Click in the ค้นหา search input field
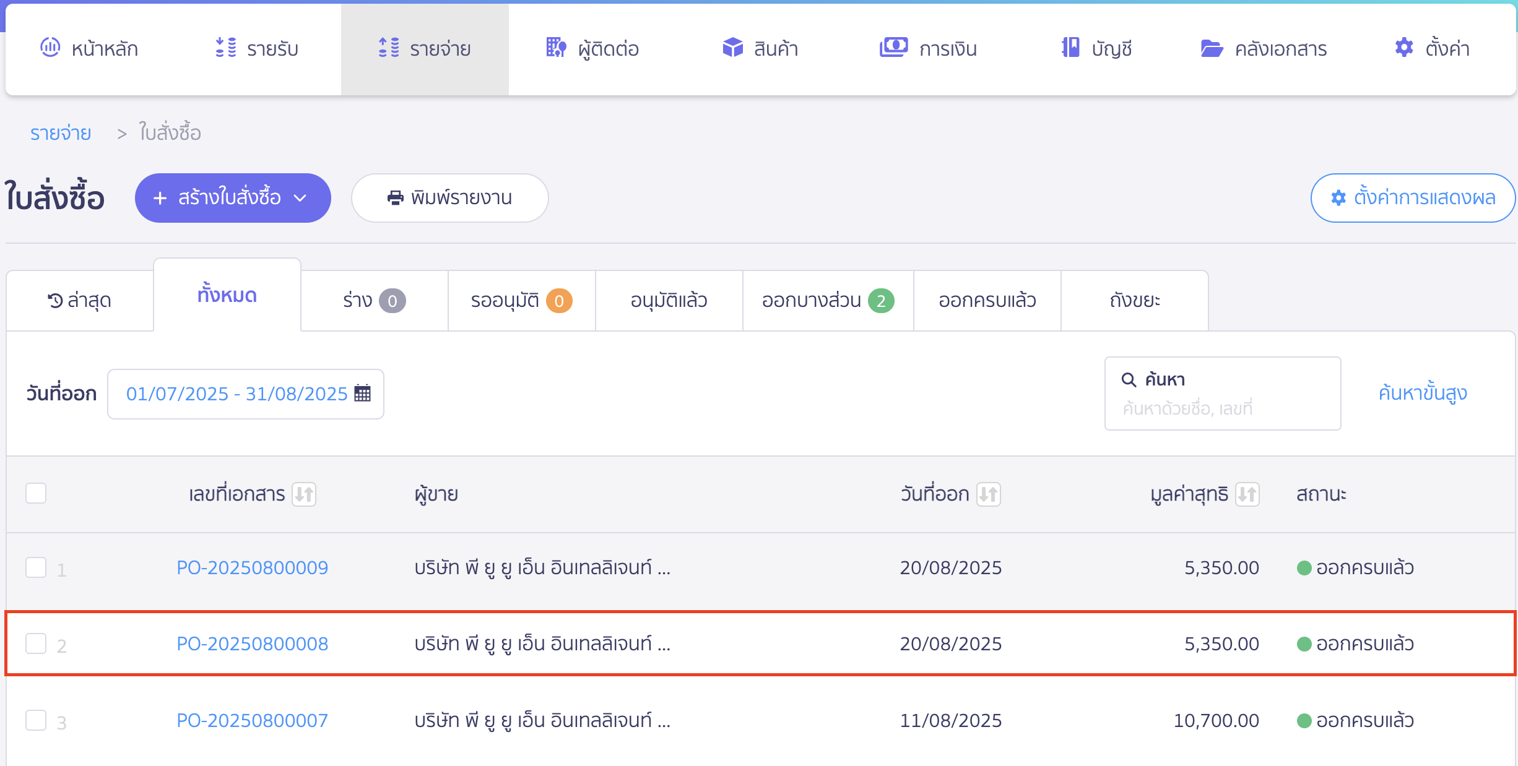 1223,394
